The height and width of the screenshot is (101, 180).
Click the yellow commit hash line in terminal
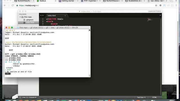tap(28, 42)
